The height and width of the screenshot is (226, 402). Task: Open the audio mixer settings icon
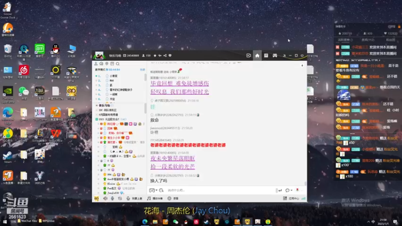[x=120, y=198]
